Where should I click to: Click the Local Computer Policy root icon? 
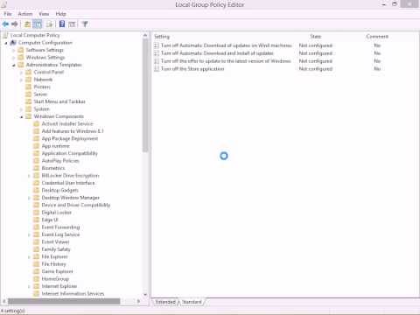click(x=5, y=35)
